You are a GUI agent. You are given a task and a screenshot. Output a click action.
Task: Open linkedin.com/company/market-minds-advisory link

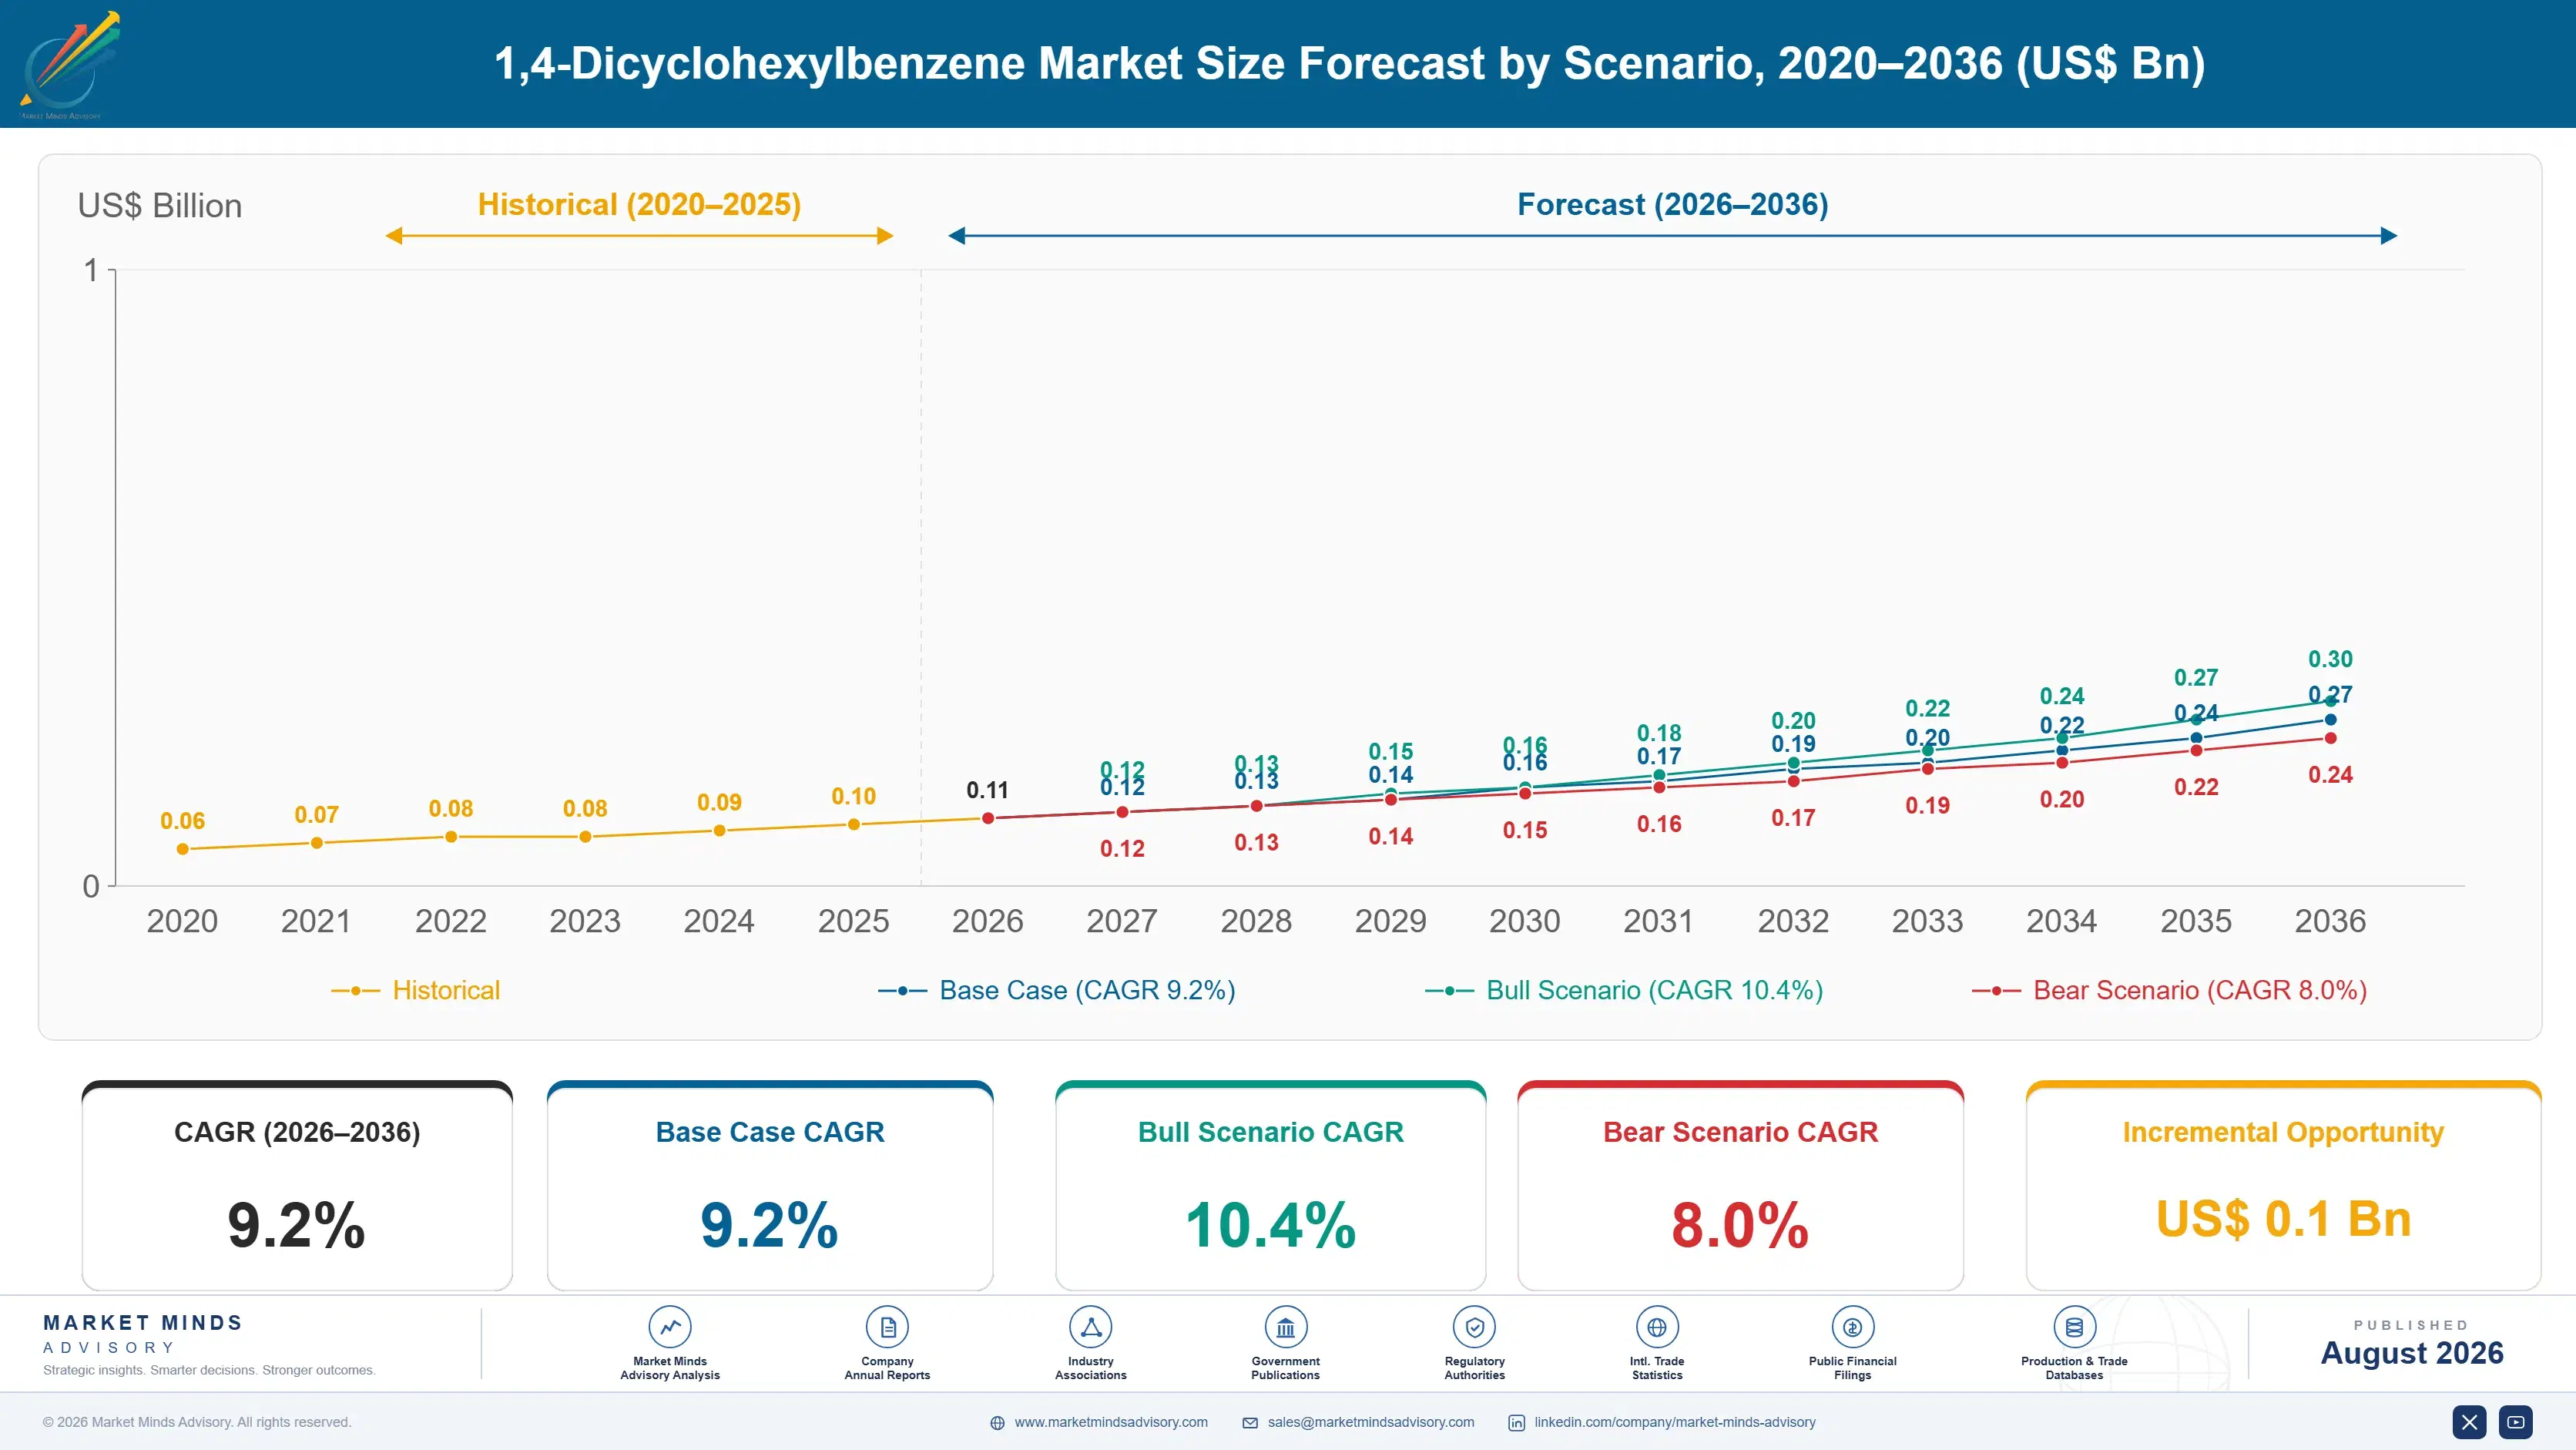point(1675,1422)
